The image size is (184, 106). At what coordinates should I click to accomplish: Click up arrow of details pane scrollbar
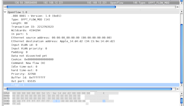182,12
